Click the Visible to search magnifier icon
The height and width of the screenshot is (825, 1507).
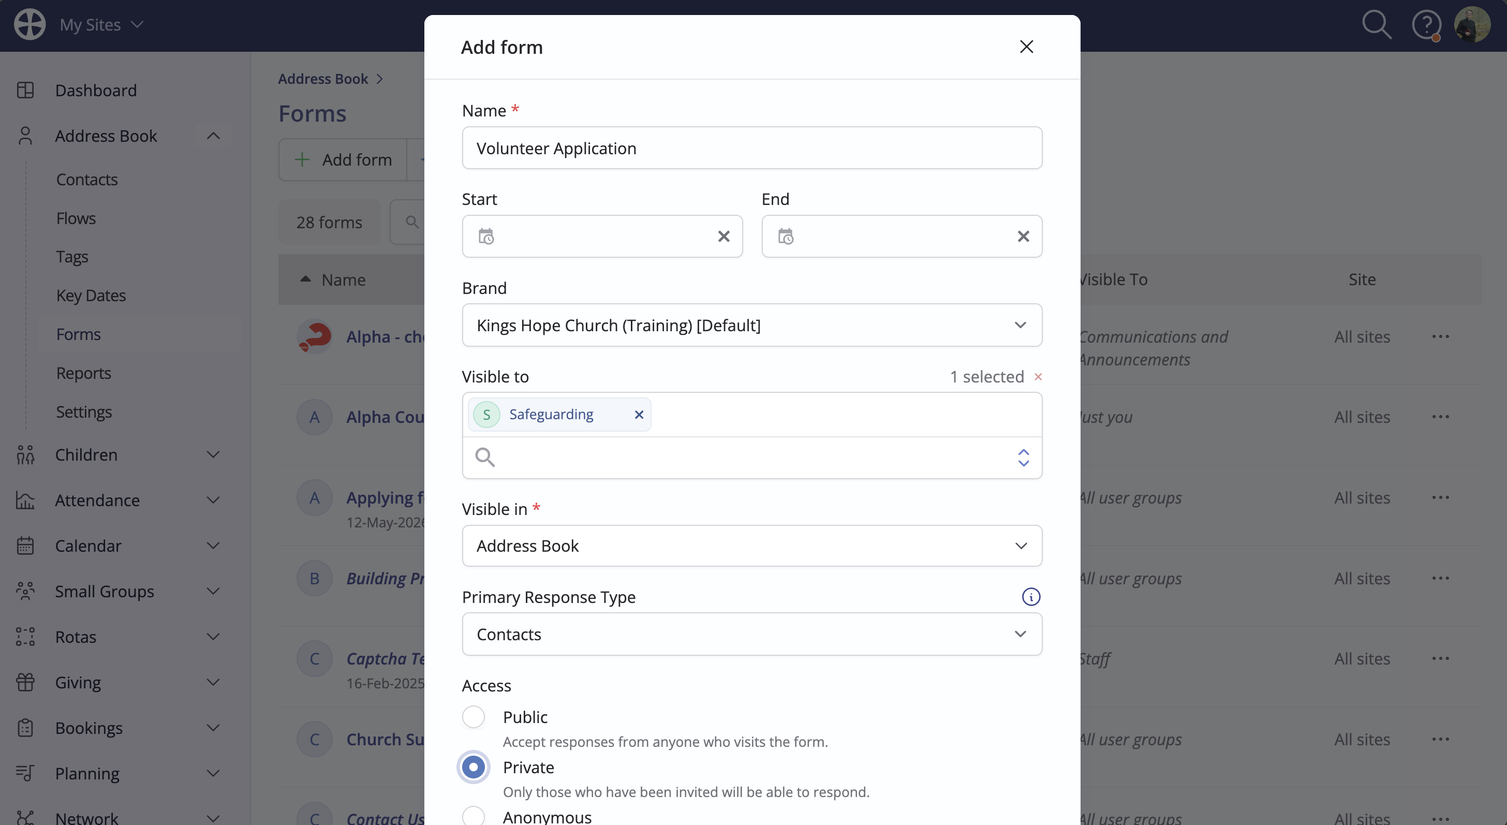[x=485, y=457]
